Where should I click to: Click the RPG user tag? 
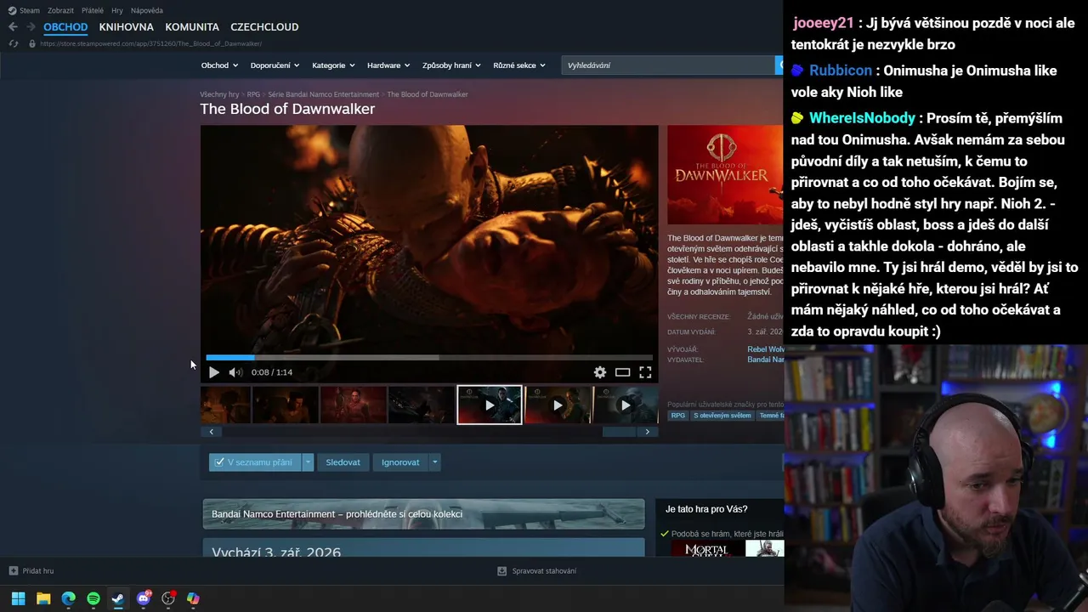(678, 416)
